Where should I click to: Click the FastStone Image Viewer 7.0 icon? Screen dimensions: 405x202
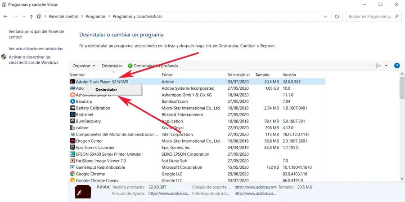[72, 161]
